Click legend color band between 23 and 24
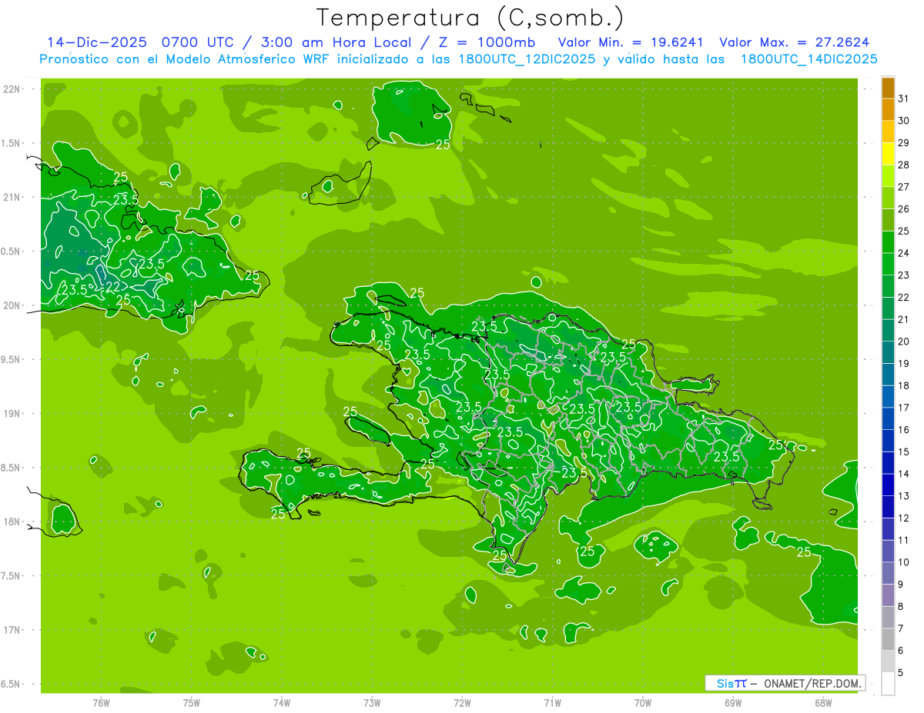 coord(888,264)
